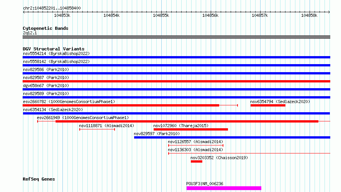The height and width of the screenshot is (192, 341).
Task: Click the 104857k ruler label
Action: click(x=260, y=15)
